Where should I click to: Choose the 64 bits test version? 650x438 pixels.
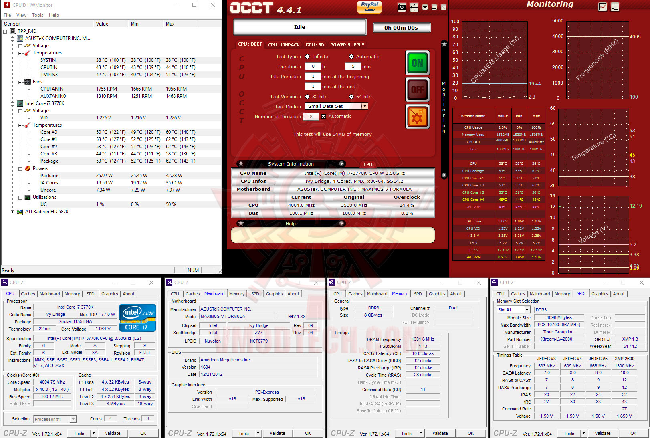tap(351, 97)
